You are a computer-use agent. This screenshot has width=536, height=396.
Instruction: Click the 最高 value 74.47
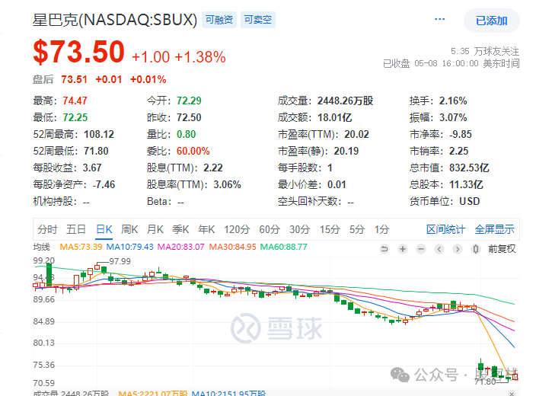[x=75, y=101]
